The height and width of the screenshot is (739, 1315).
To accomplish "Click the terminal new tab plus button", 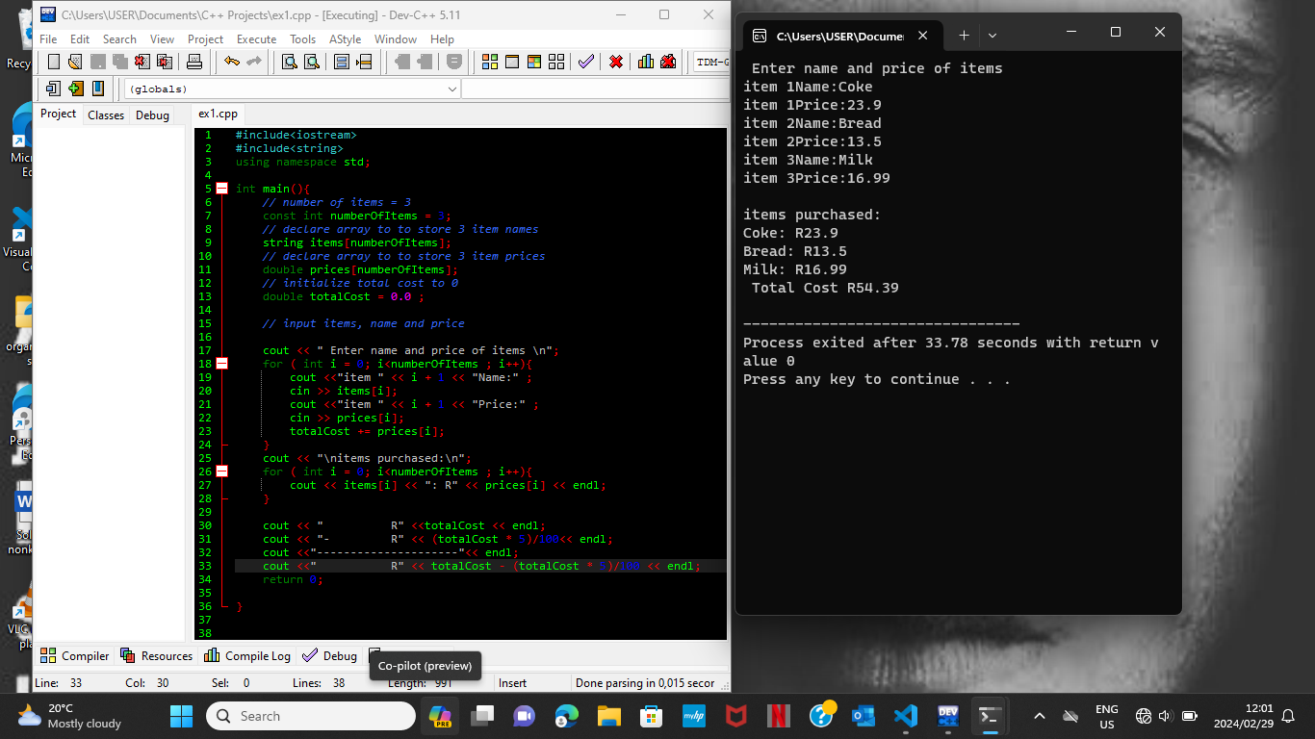I will point(964,36).
